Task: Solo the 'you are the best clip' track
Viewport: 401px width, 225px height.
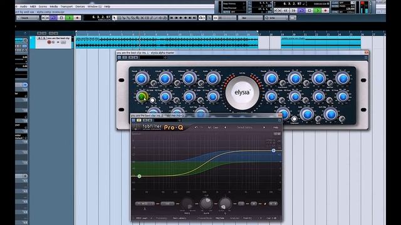Action: (x=43, y=38)
